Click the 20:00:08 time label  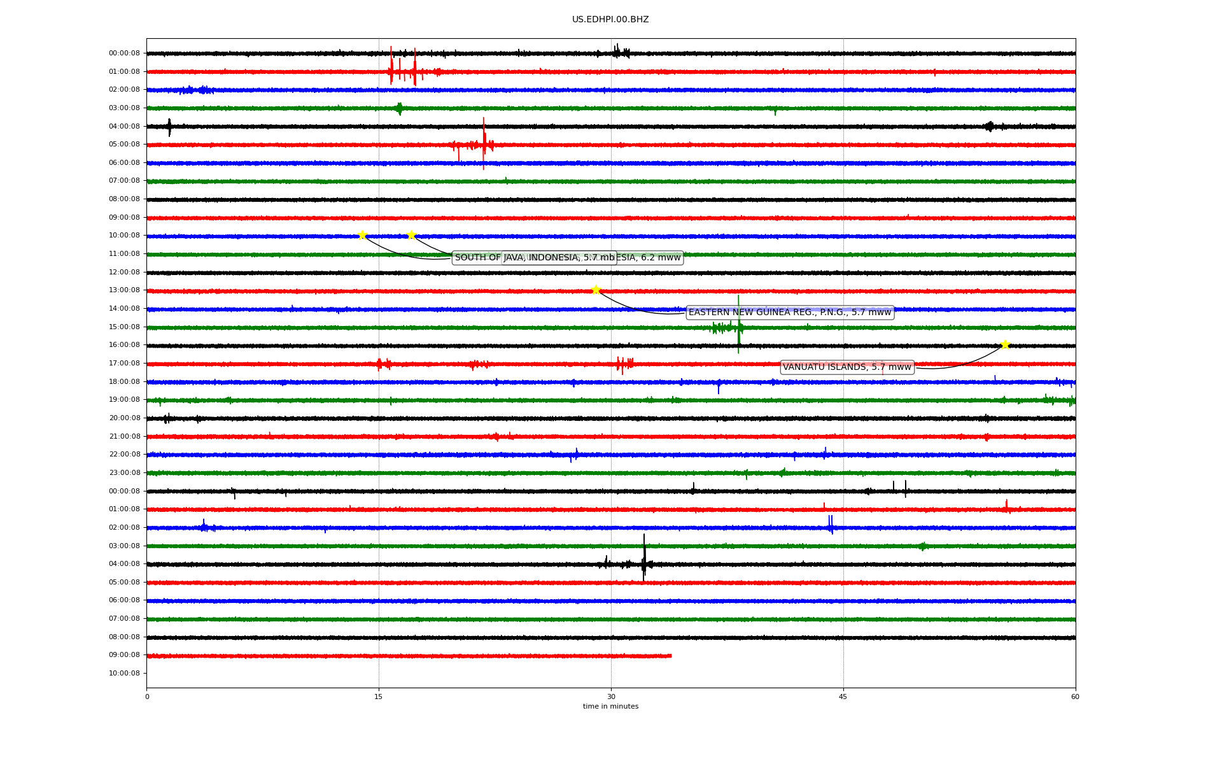(124, 418)
